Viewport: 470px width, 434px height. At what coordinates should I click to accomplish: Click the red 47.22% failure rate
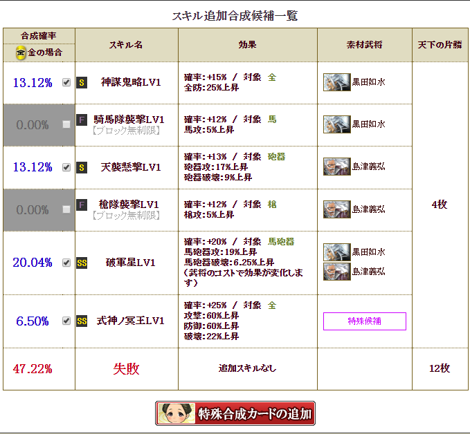point(33,369)
